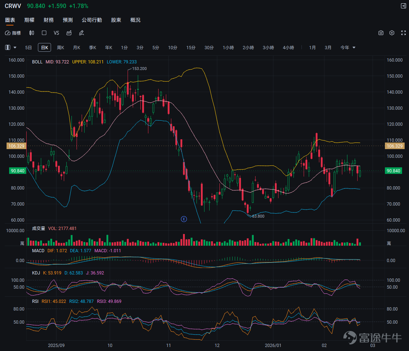Image resolution: width=409 pixels, height=351 pixels.
Task: Click the MACD indicator label
Action: click(x=38, y=251)
